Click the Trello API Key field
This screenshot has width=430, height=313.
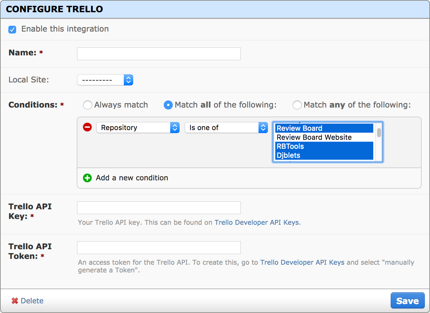coord(159,208)
